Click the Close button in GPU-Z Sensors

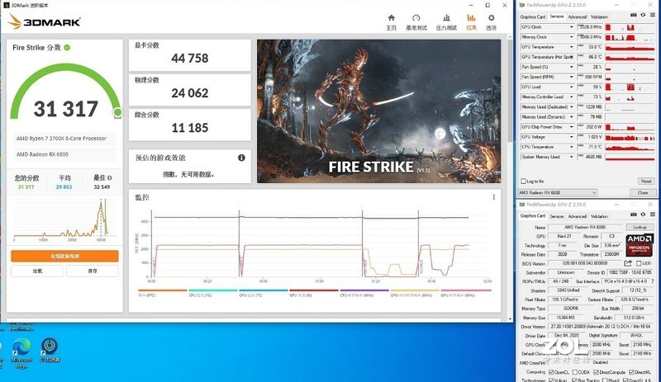pyautogui.click(x=643, y=192)
